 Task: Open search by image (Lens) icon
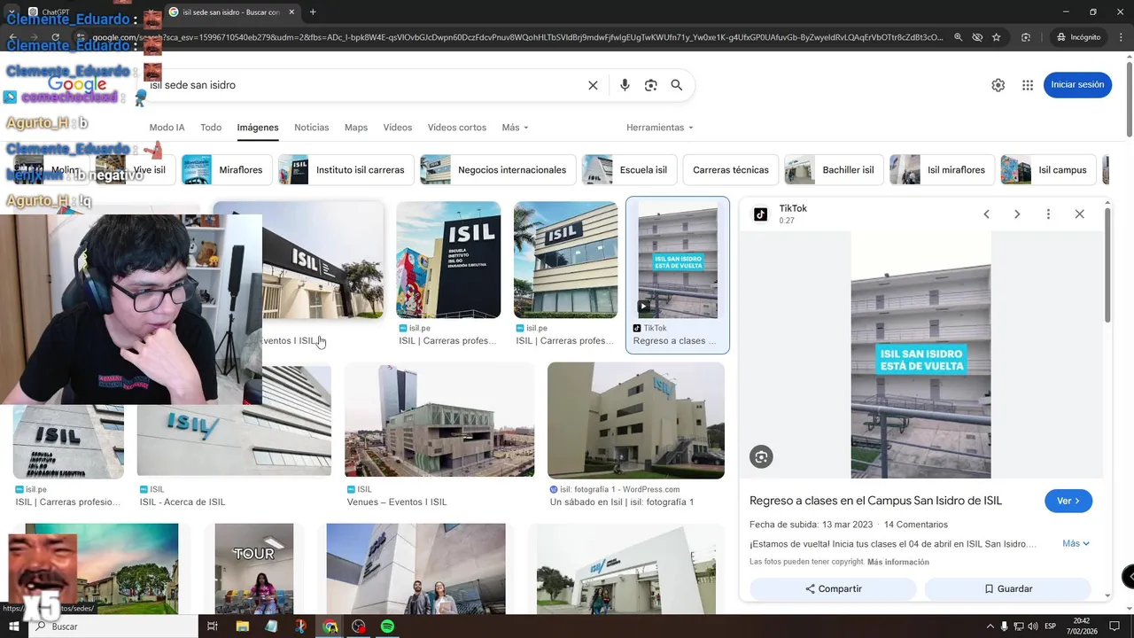click(651, 85)
